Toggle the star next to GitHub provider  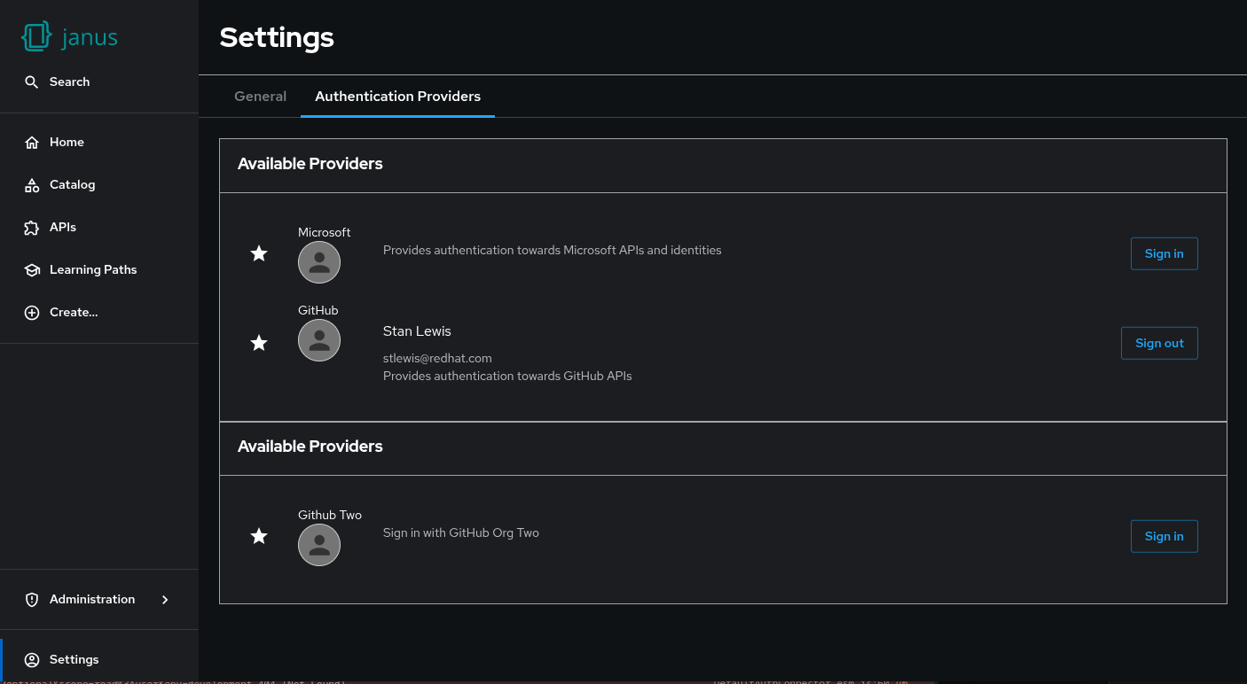pos(259,342)
